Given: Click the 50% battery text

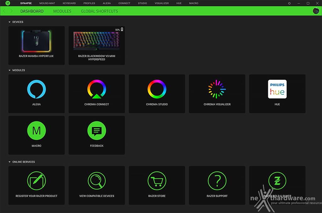Looking at the screenshot, I should (118, 30).
